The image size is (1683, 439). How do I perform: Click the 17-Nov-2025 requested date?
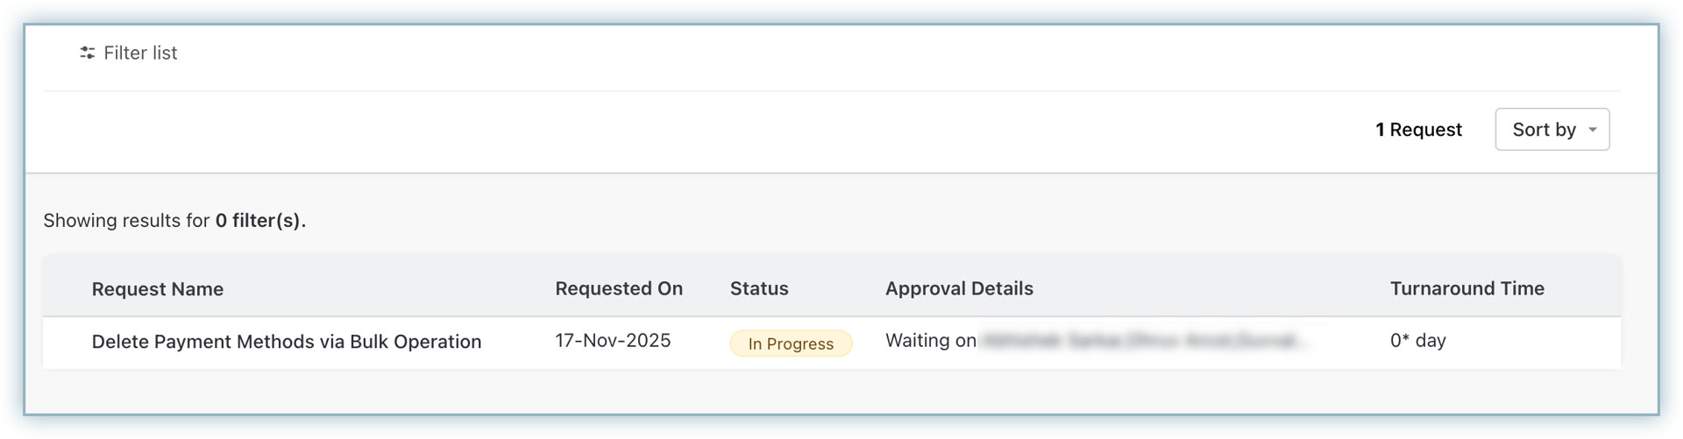(x=613, y=340)
